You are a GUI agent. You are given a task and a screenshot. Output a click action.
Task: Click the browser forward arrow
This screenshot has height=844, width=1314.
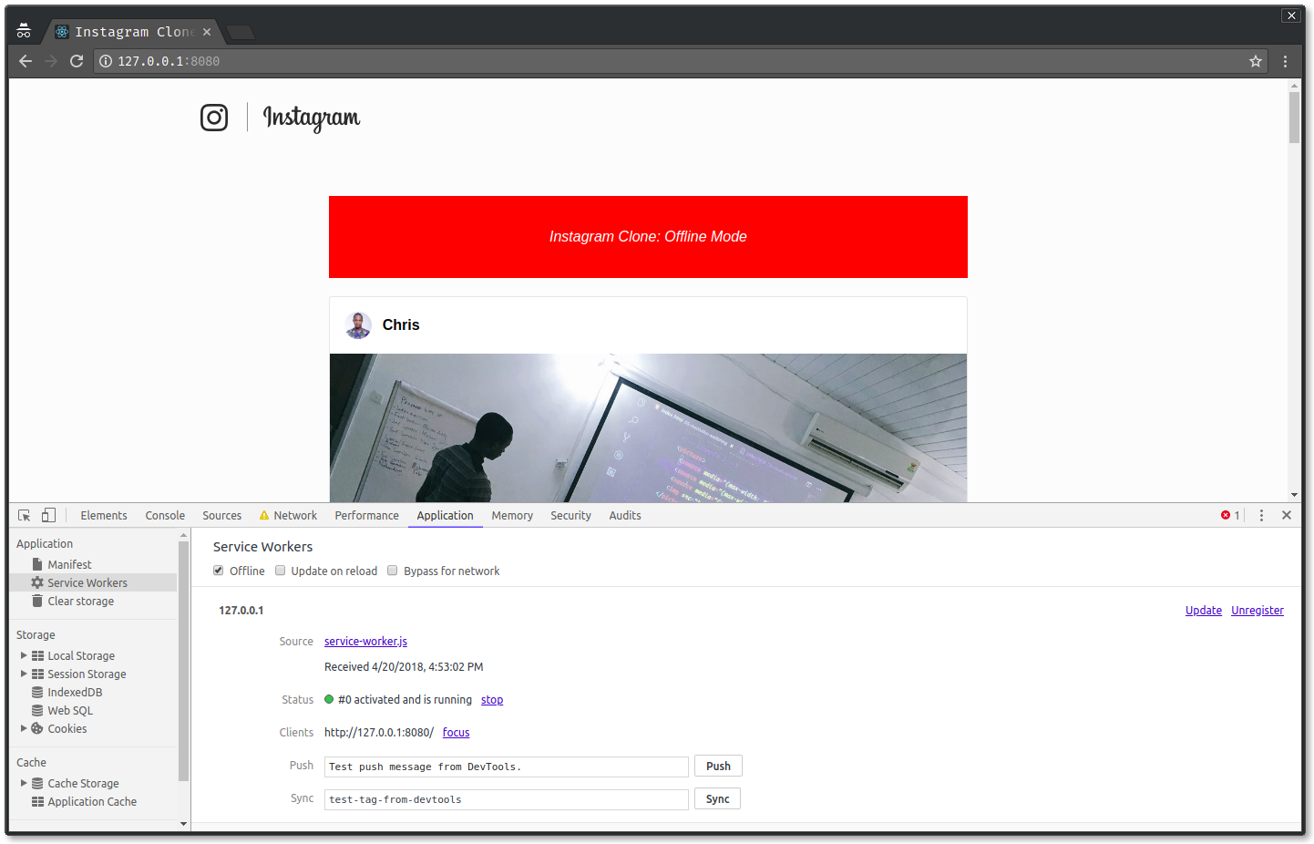click(51, 61)
